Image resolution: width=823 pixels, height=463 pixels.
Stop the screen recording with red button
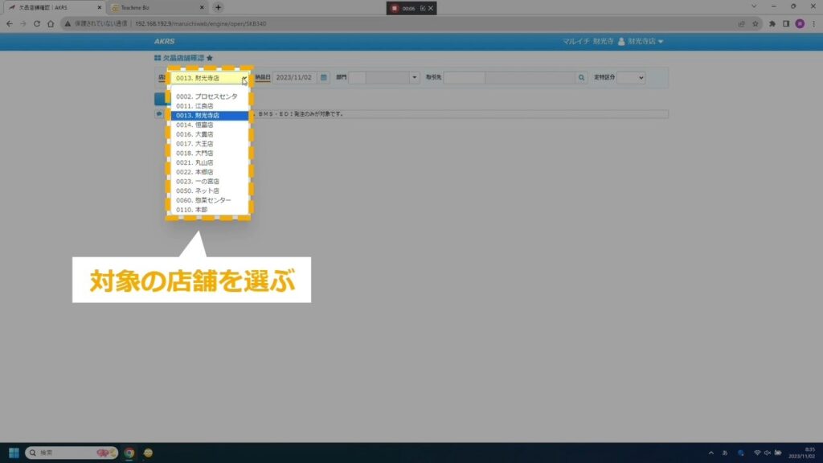coord(395,8)
